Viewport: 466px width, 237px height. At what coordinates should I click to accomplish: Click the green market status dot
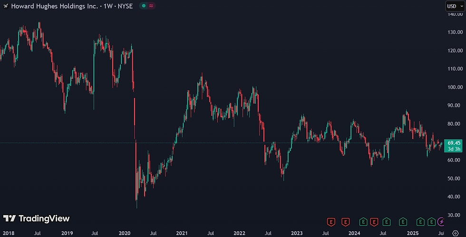tap(144, 6)
